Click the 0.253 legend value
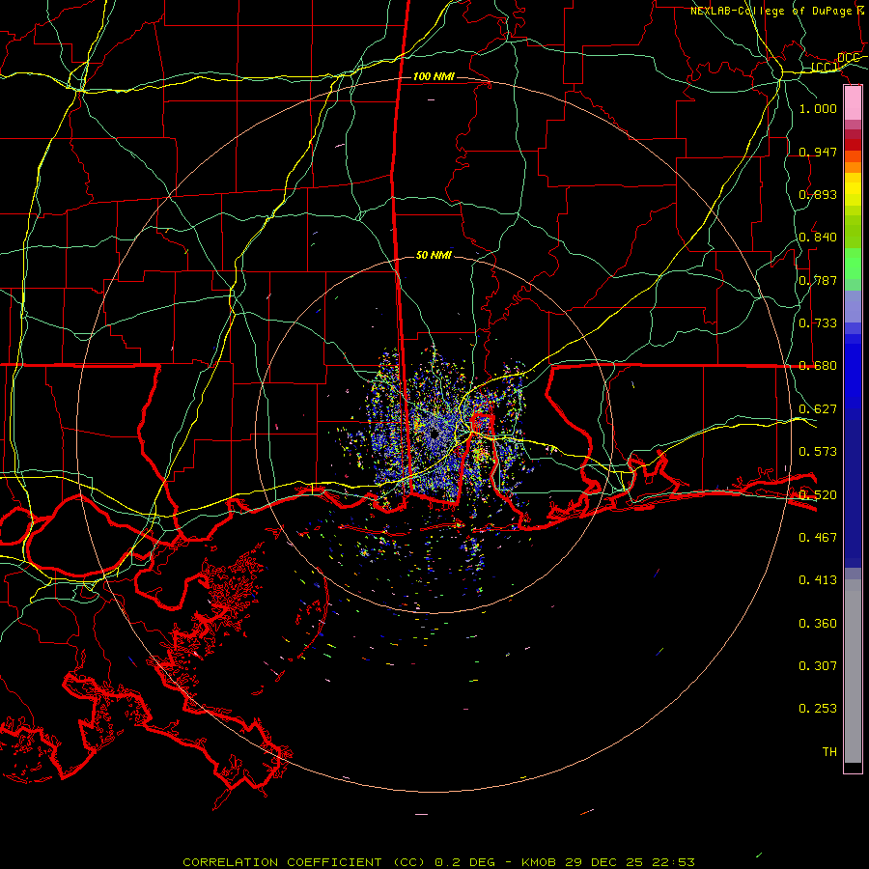The width and height of the screenshot is (869, 869). [x=818, y=709]
